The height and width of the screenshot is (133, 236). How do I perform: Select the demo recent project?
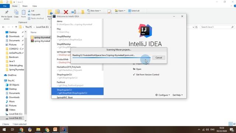pos(77,23)
